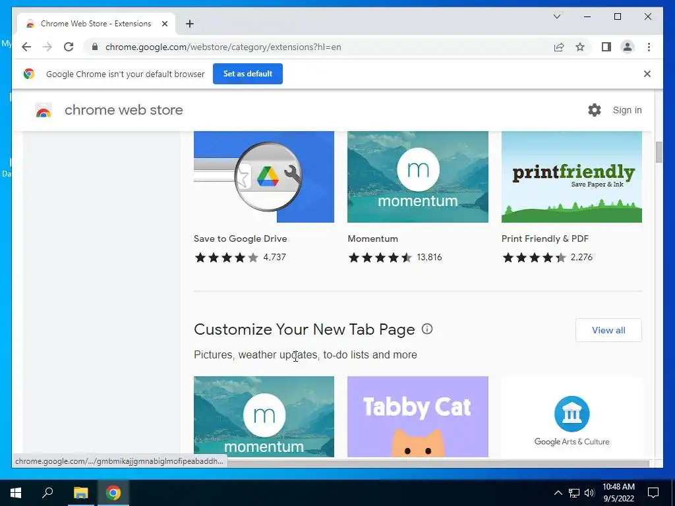
Task: Select the Chrome Web Store - Extensions tab
Action: click(96, 24)
